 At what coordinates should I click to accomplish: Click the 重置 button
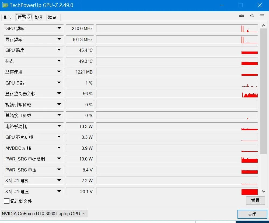pos(255,200)
